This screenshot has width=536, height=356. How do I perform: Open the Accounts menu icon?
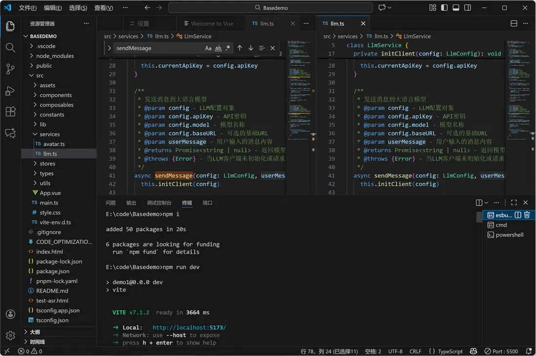10,315
